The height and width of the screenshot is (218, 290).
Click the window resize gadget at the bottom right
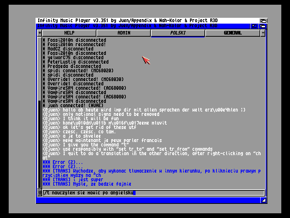264,200
